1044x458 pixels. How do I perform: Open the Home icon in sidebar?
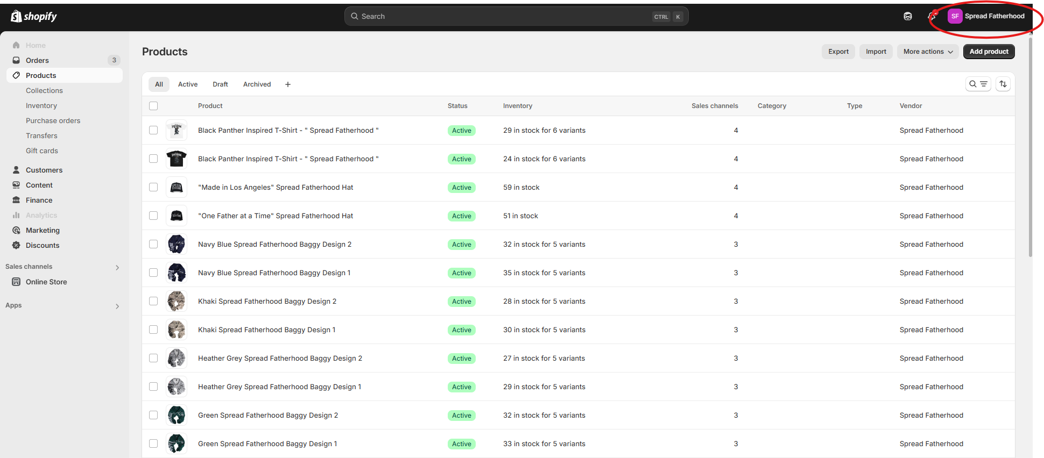[x=16, y=45]
